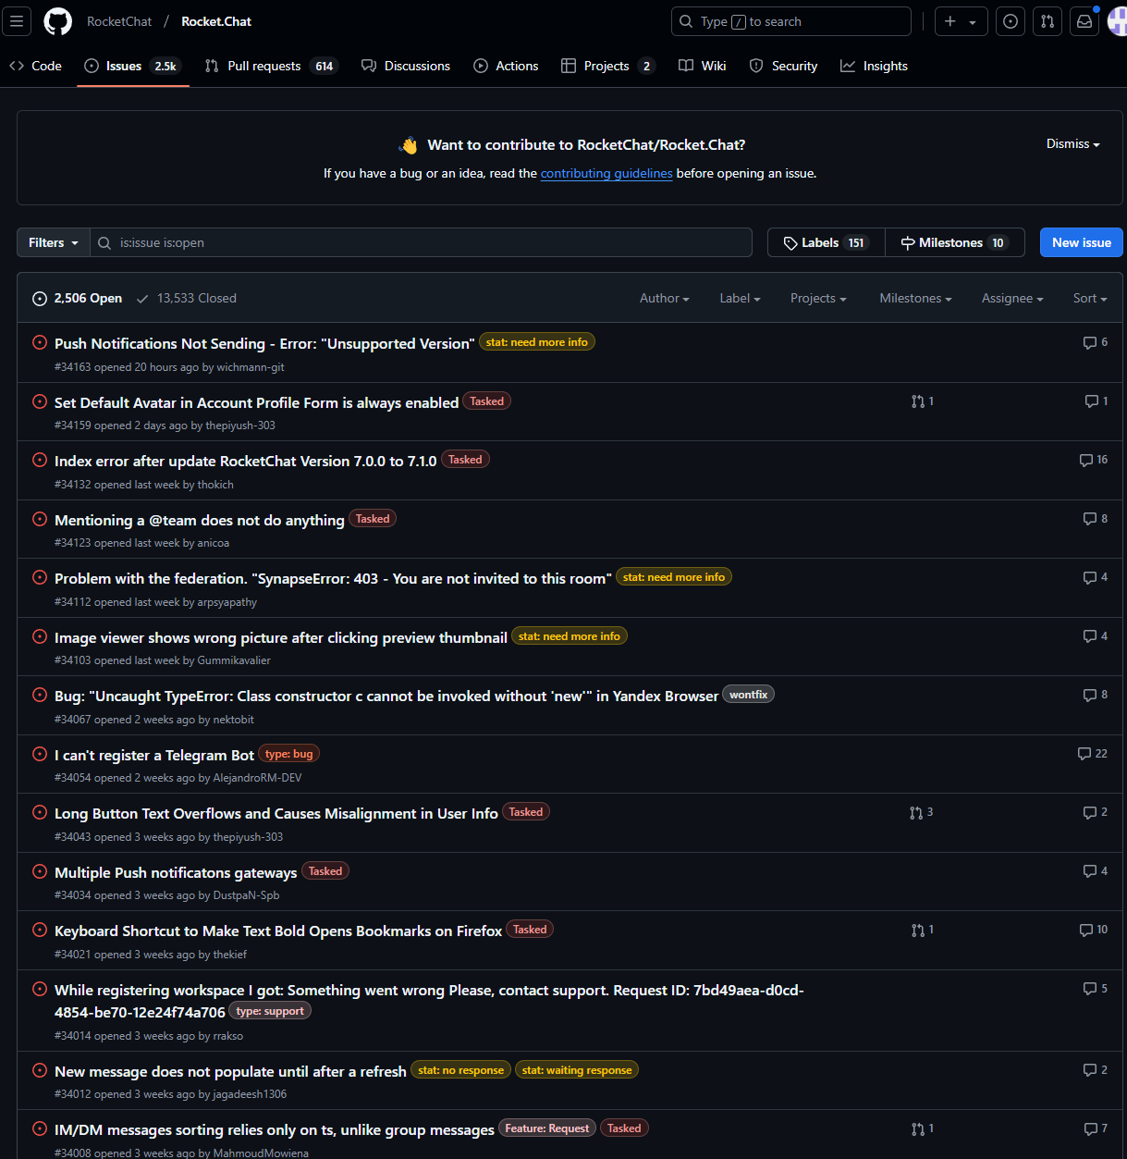This screenshot has width=1127, height=1159.
Task: Click the New issue button
Action: (1082, 242)
